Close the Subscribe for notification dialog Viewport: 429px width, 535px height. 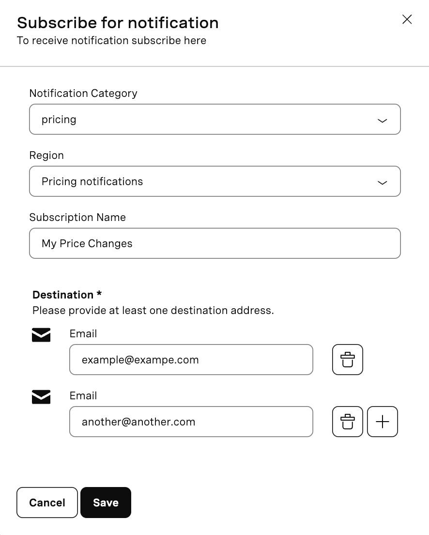[407, 19]
